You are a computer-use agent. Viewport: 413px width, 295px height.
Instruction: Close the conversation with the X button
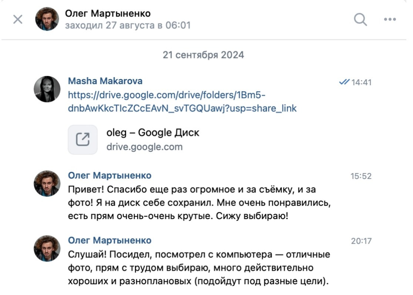pyautogui.click(x=17, y=20)
